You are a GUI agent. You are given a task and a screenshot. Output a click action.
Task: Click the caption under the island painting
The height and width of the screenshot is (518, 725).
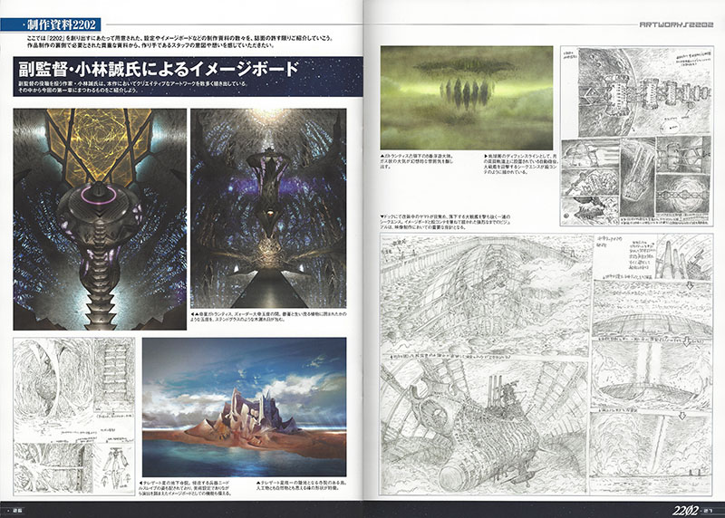point(301,485)
